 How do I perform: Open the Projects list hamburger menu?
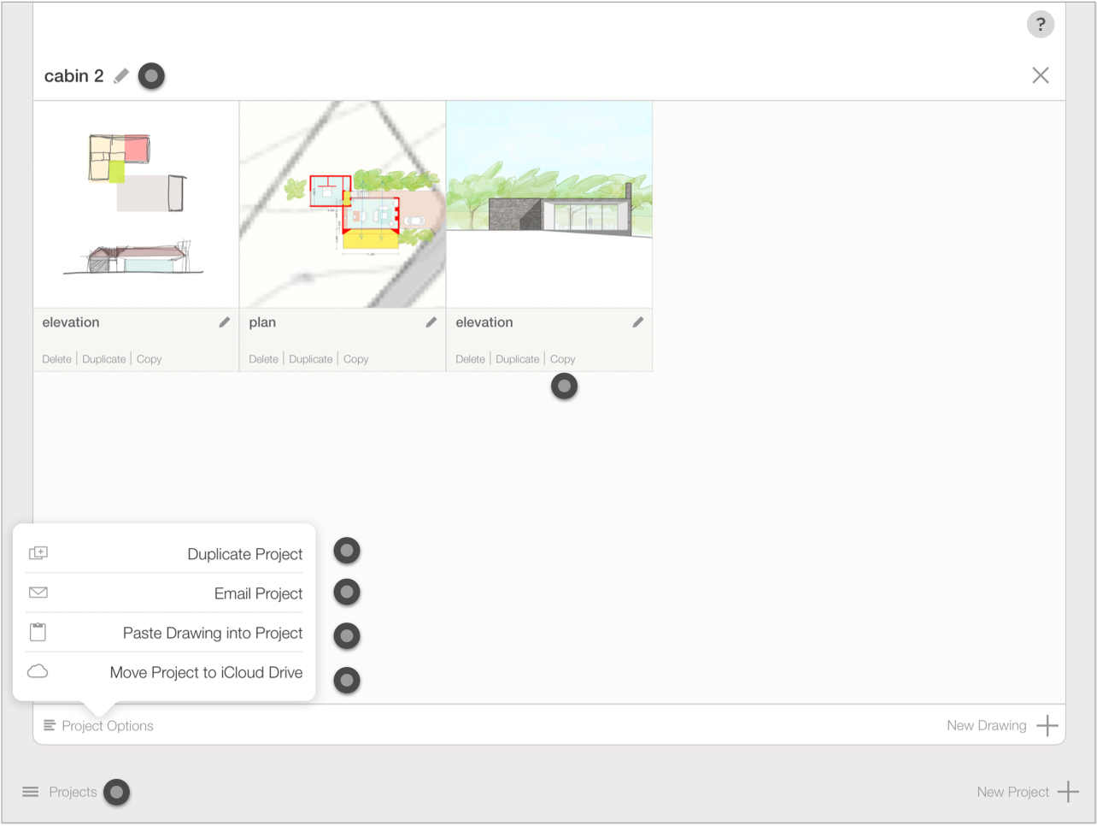click(x=31, y=792)
